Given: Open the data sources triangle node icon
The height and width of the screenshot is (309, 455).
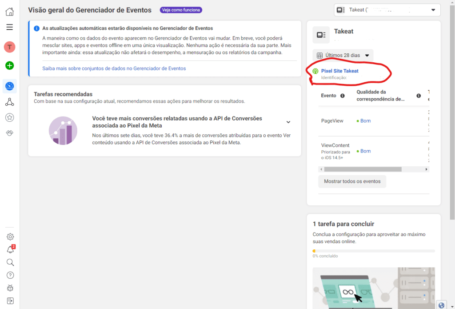Looking at the screenshot, I should tap(10, 102).
